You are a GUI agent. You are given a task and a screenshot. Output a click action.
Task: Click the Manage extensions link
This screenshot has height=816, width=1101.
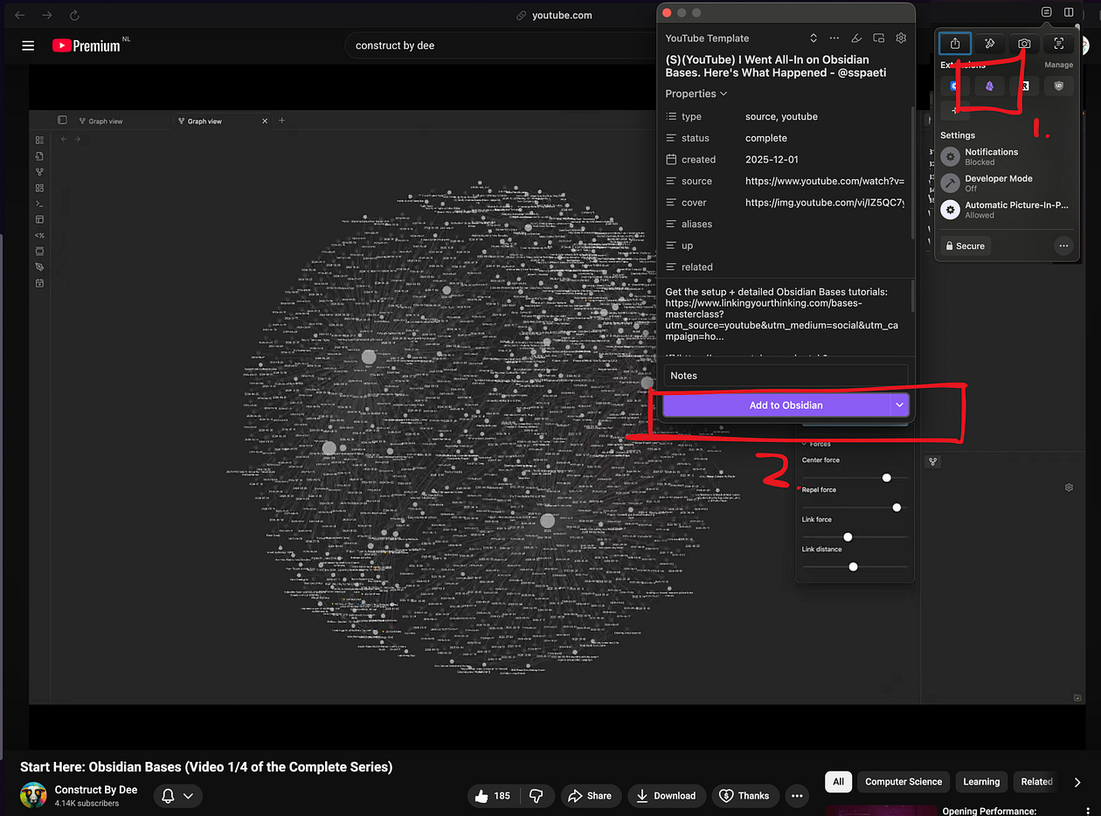tap(1058, 65)
